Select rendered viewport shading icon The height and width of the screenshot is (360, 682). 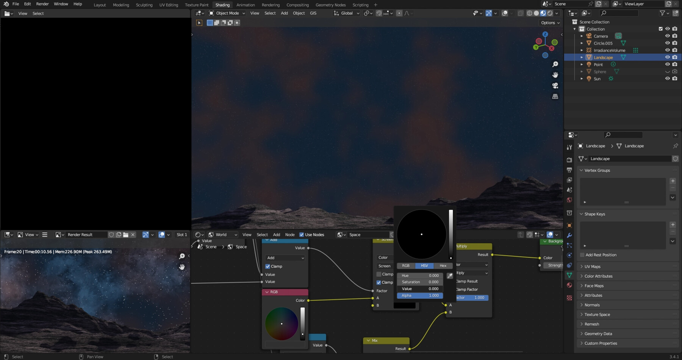point(550,13)
